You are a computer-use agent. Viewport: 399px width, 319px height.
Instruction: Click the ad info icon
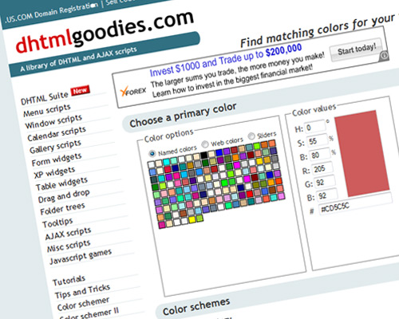pyautogui.click(x=384, y=56)
